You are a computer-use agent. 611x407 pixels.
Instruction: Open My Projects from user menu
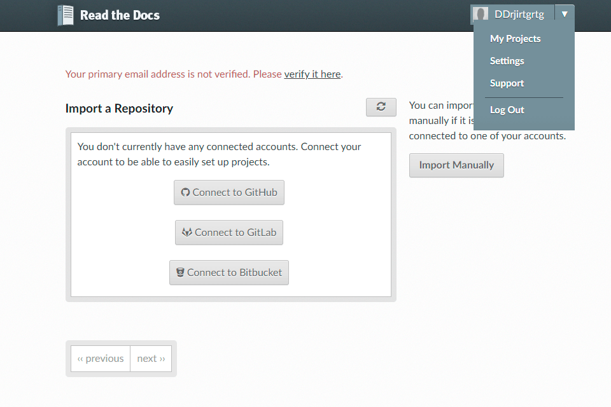[515, 39]
